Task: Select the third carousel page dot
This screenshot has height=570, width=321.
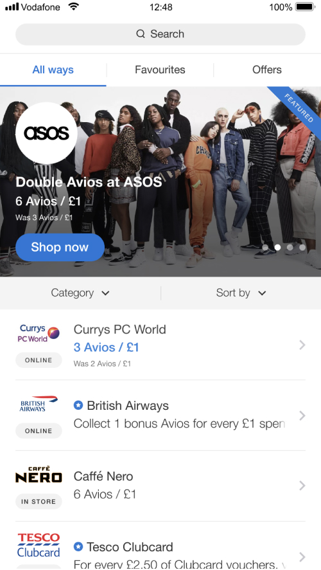Action: click(x=290, y=248)
